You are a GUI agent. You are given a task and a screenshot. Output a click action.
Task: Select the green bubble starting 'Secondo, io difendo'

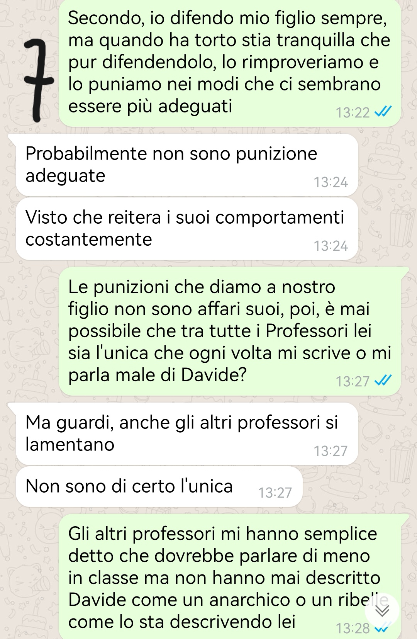pyautogui.click(x=230, y=63)
